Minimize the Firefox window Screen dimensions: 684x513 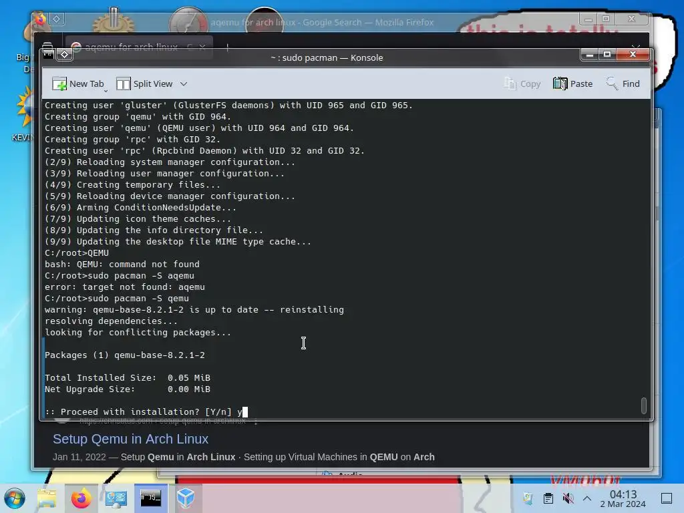tap(588, 19)
